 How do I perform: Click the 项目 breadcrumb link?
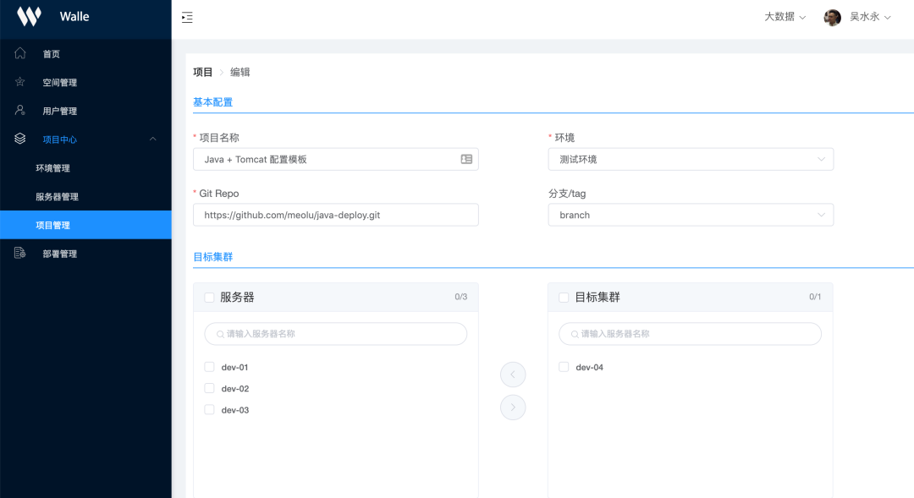click(203, 72)
